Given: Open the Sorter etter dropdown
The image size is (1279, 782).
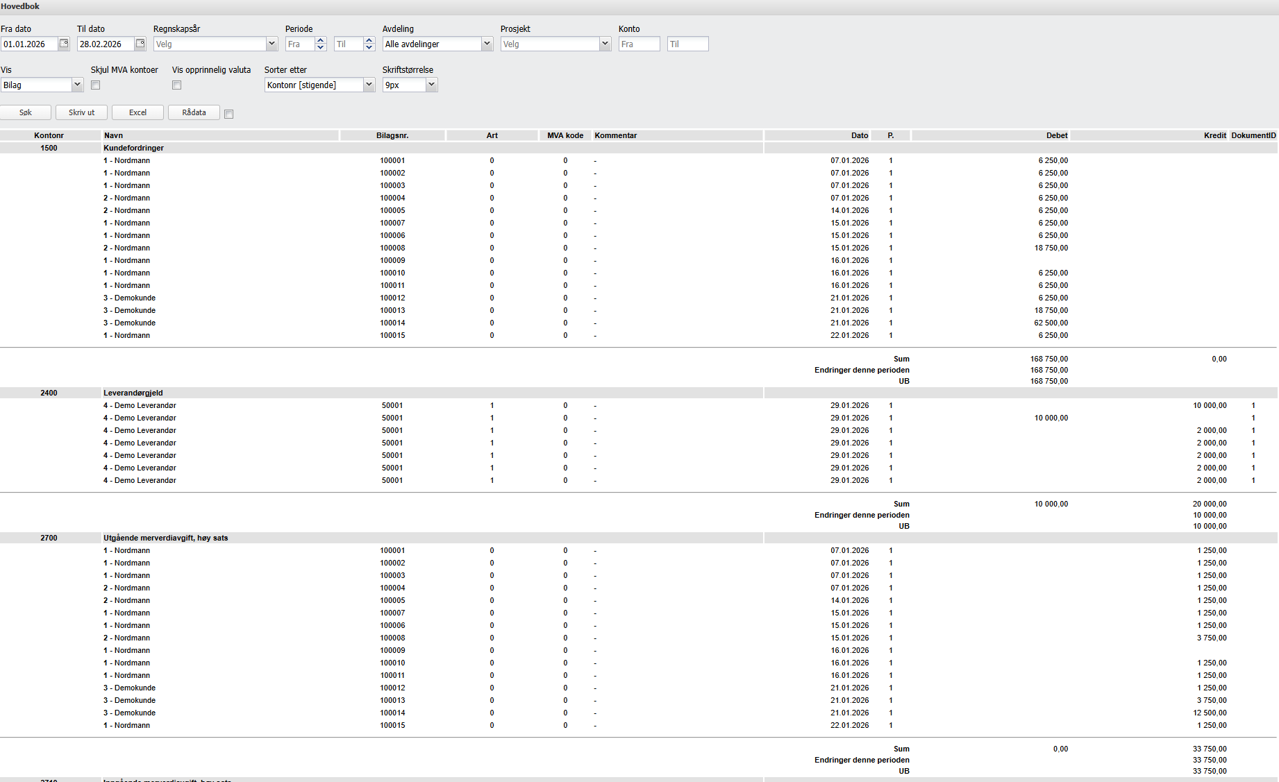Looking at the screenshot, I should point(369,85).
